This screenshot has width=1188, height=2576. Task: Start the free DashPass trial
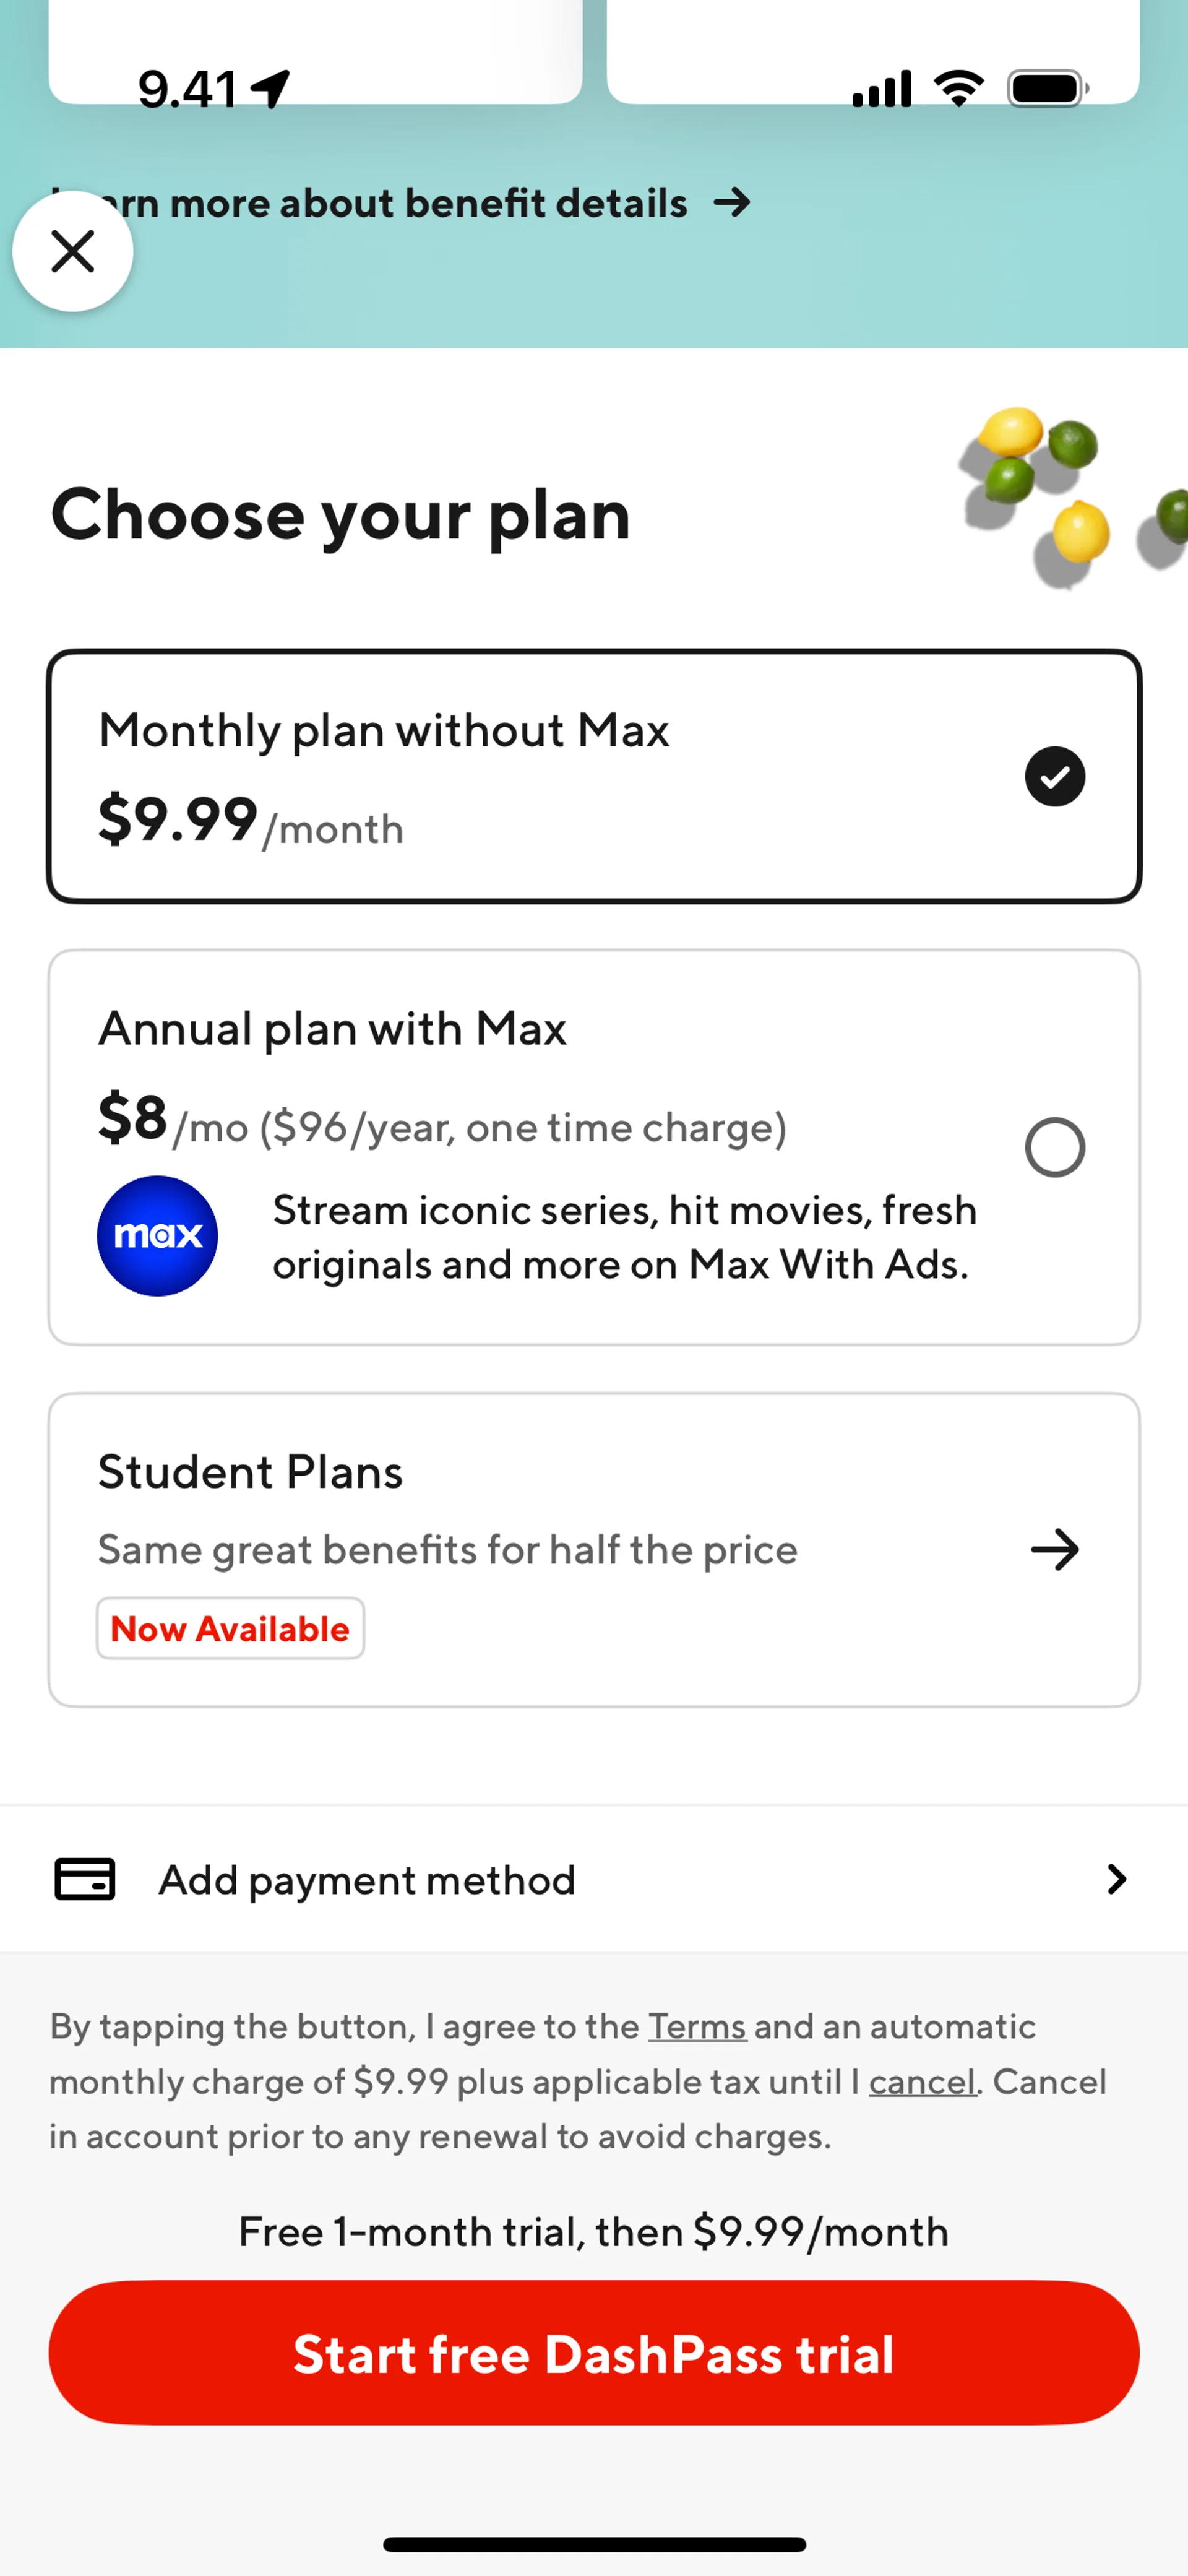coord(594,2353)
